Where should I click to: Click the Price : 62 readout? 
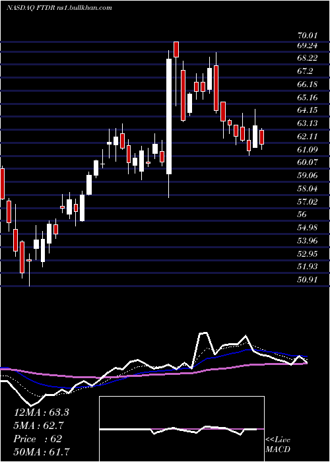point(38,439)
